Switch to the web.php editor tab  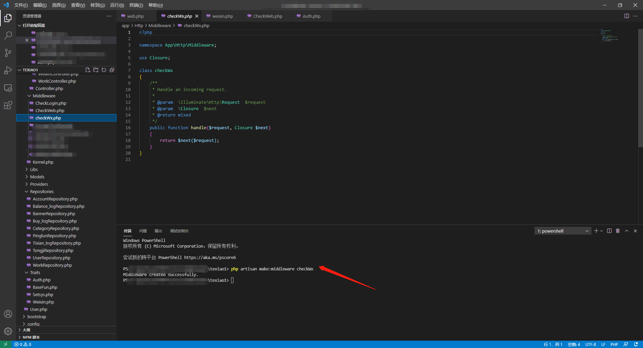coord(135,16)
